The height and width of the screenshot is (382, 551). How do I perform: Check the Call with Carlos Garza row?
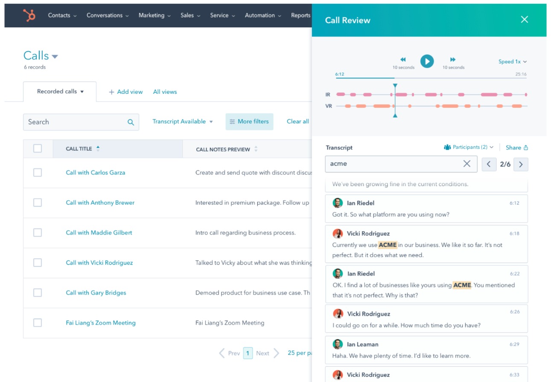pyautogui.click(x=38, y=173)
